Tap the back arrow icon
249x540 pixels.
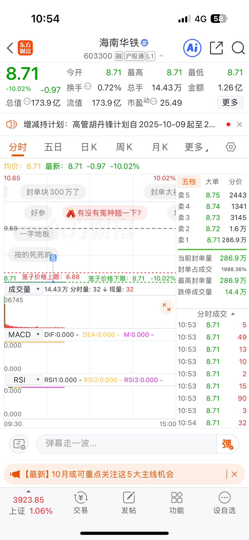click(x=10, y=48)
